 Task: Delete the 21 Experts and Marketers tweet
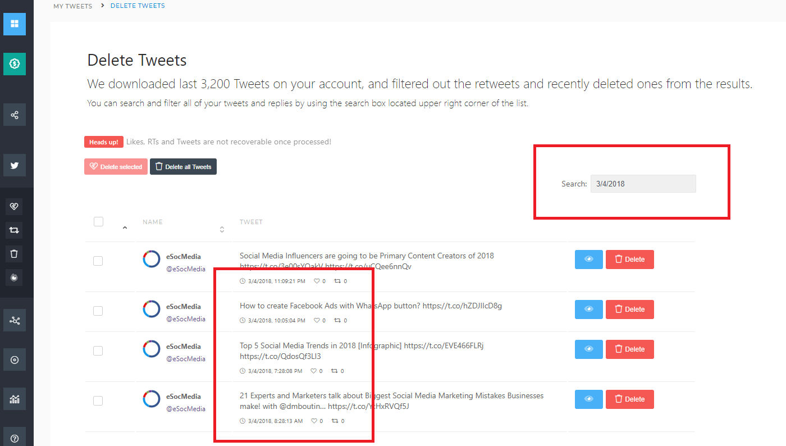tap(630, 399)
